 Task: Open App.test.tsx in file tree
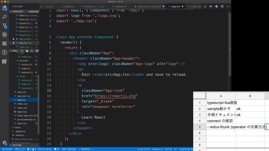(24, 96)
